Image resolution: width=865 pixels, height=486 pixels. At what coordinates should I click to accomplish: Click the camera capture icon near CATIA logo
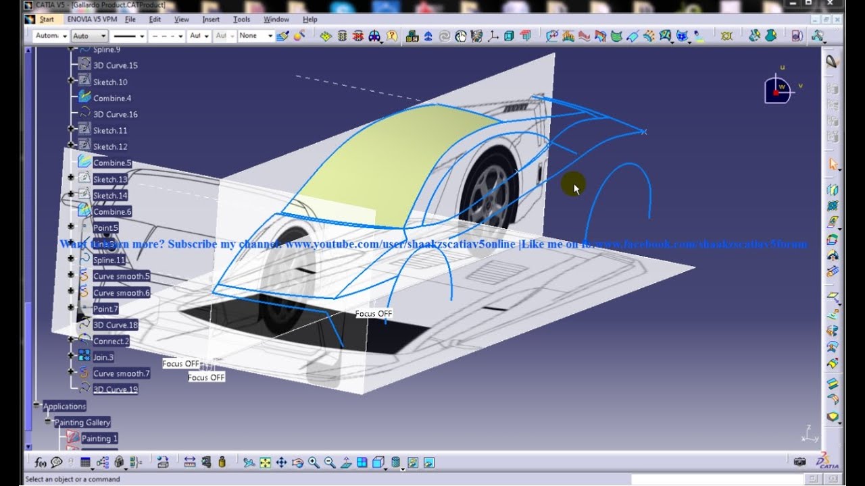800,462
